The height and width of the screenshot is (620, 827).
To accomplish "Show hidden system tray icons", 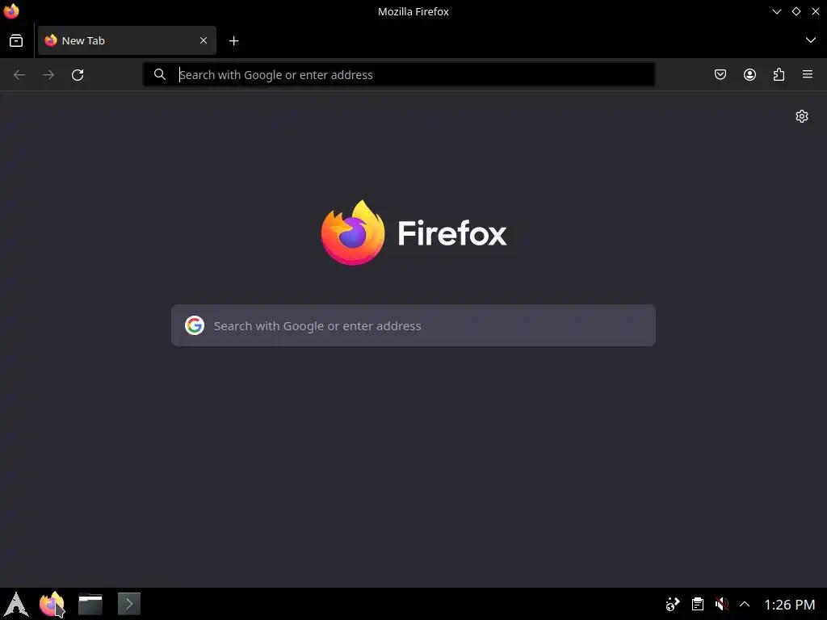I will (745, 604).
